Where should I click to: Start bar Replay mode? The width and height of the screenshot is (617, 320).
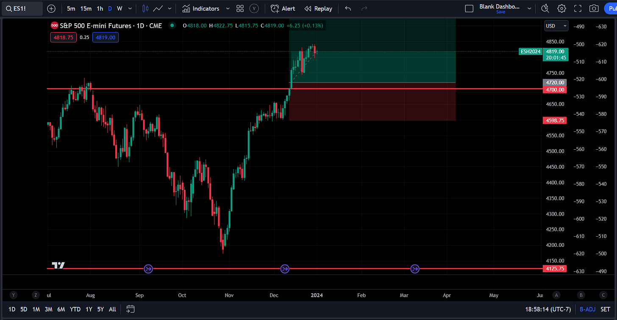click(318, 8)
